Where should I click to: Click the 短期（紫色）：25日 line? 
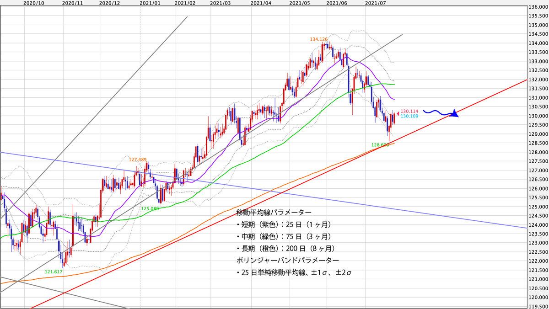pos(285,224)
